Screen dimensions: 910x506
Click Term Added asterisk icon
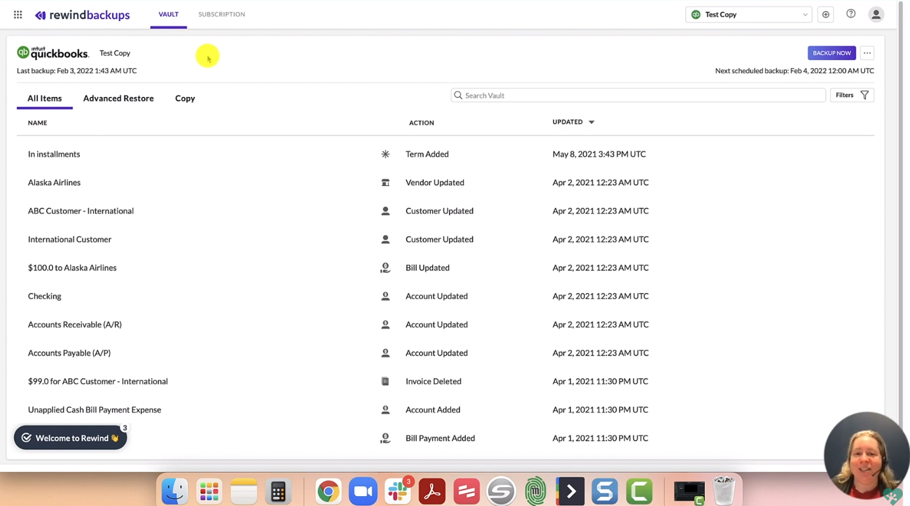click(x=385, y=154)
